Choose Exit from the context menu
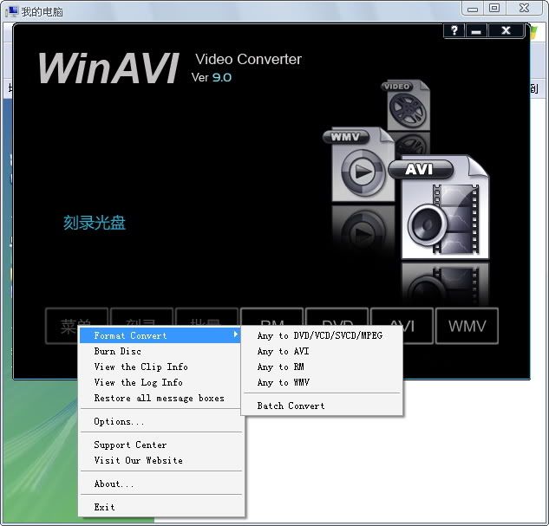Image resolution: width=549 pixels, height=526 pixels. click(104, 507)
